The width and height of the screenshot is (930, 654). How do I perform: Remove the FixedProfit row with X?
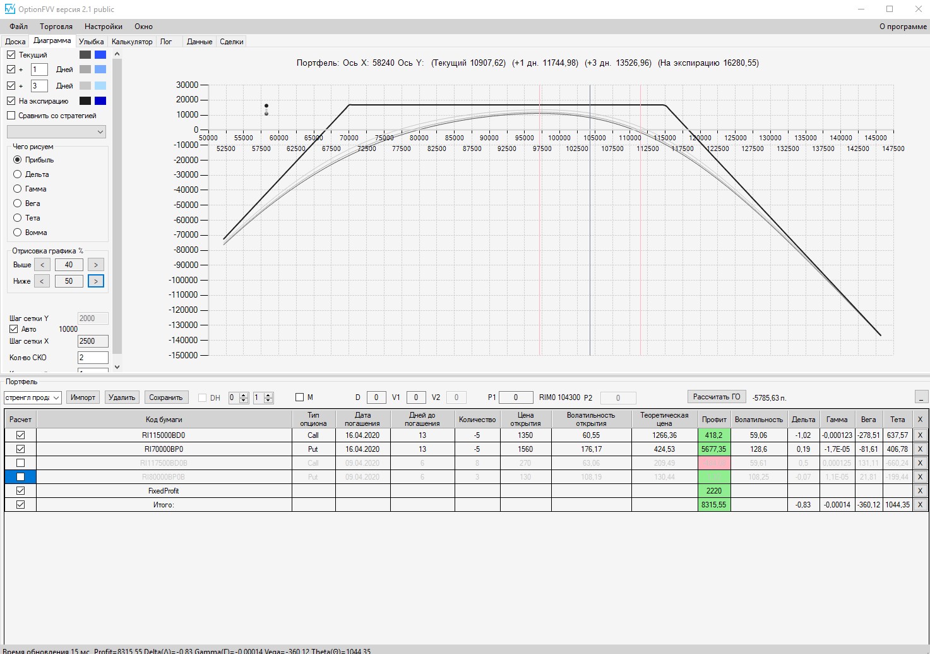(920, 491)
